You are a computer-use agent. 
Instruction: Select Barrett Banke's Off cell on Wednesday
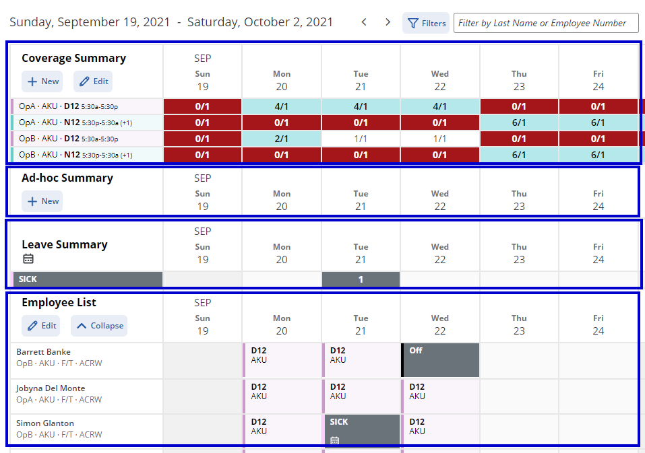coord(439,359)
